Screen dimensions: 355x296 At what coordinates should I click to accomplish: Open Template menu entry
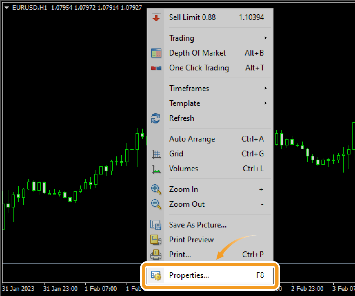click(x=210, y=103)
